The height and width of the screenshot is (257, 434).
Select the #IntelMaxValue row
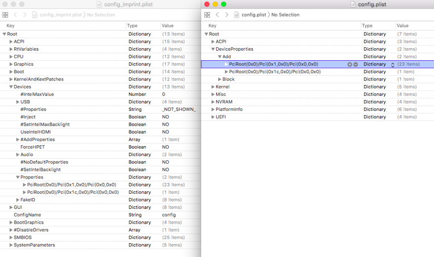[x=100, y=94]
